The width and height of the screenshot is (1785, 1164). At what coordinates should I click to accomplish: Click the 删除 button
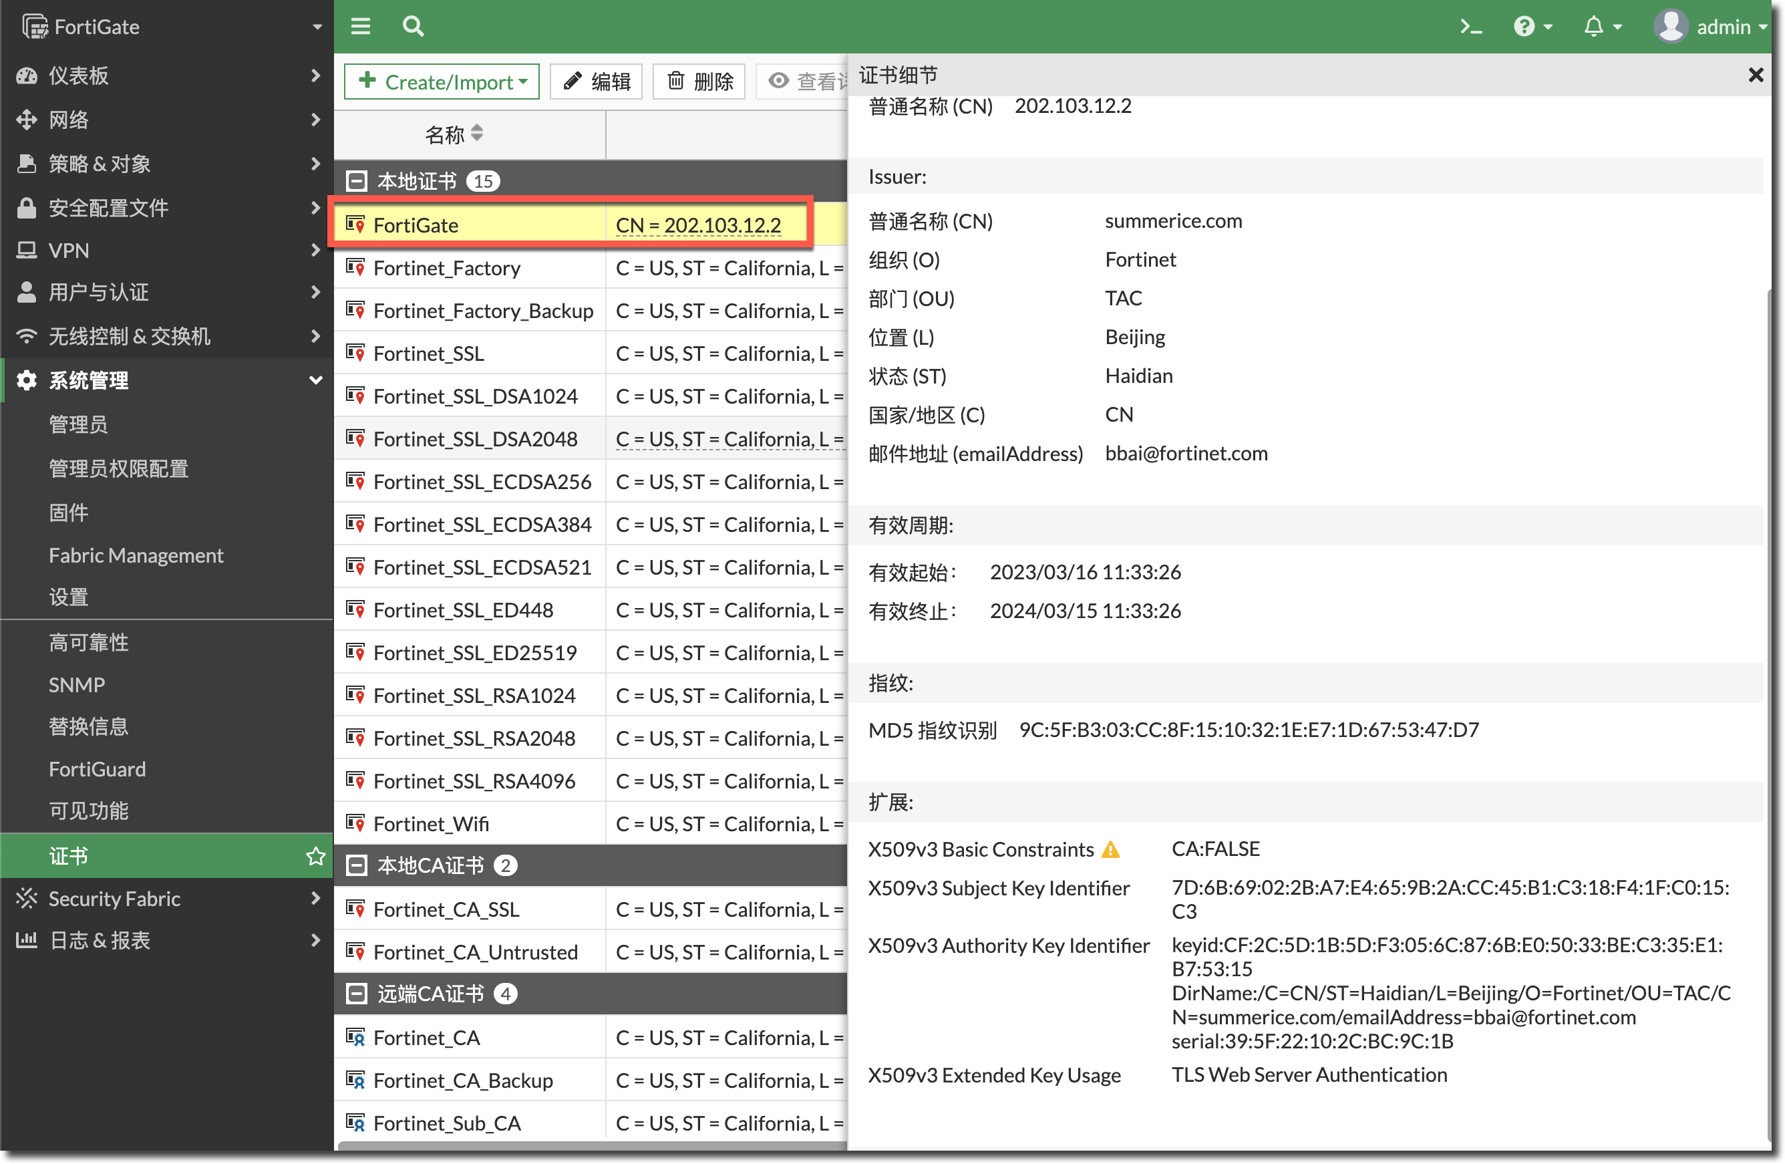click(x=699, y=81)
